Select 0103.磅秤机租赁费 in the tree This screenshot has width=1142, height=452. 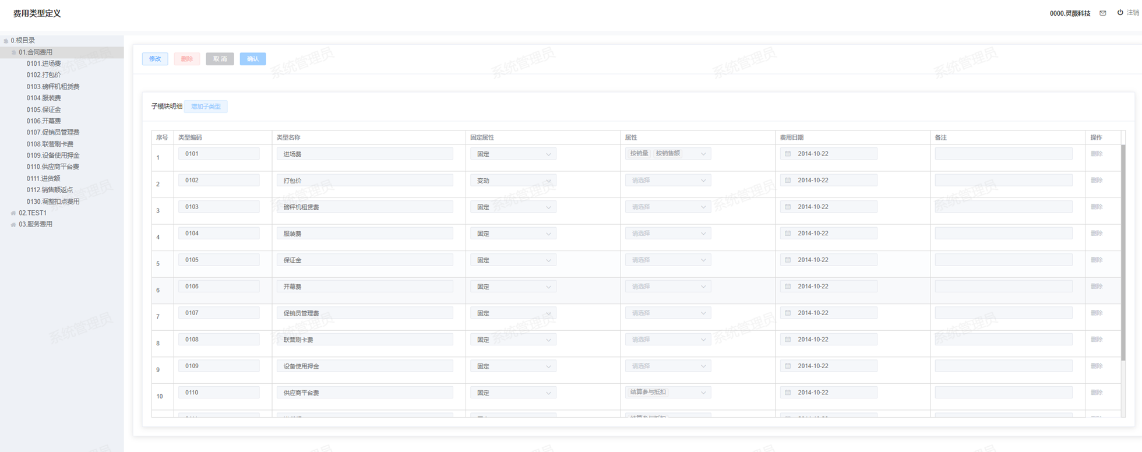53,87
